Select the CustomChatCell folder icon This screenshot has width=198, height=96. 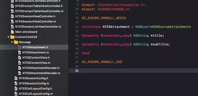[12, 37]
